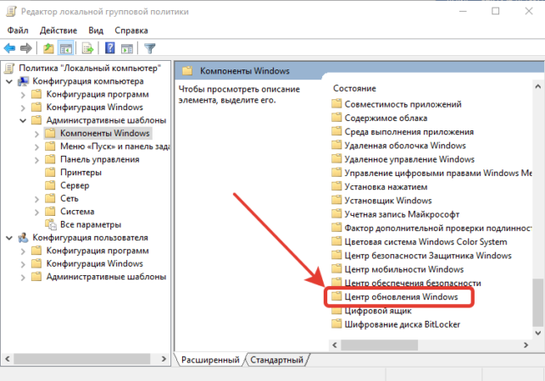Screen dimensions: 545x381
Task: Click folder icon next to Принтеры
Action: [50, 172]
